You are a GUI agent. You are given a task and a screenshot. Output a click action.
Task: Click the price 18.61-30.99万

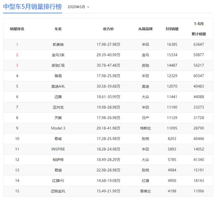point(108,97)
